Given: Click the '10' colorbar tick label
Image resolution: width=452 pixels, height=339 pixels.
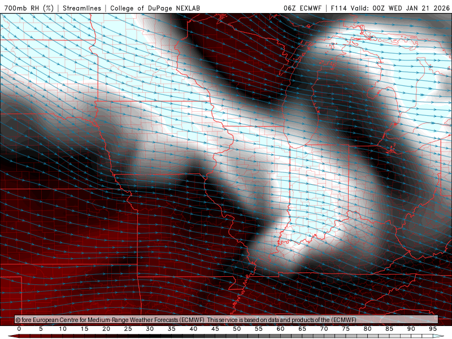Looking at the screenshot, I should [x=63, y=329].
